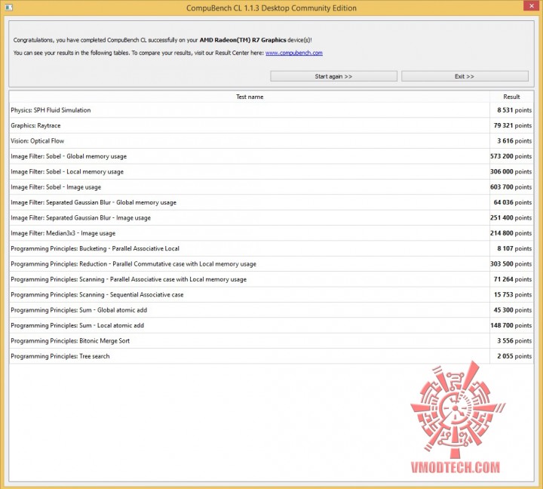Click the 64 036 points result
This screenshot has width=543, height=489.
coord(513,202)
